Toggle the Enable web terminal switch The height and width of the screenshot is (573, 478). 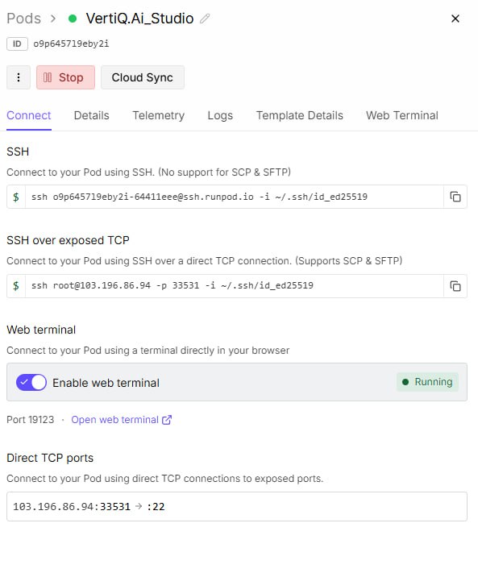coord(31,382)
